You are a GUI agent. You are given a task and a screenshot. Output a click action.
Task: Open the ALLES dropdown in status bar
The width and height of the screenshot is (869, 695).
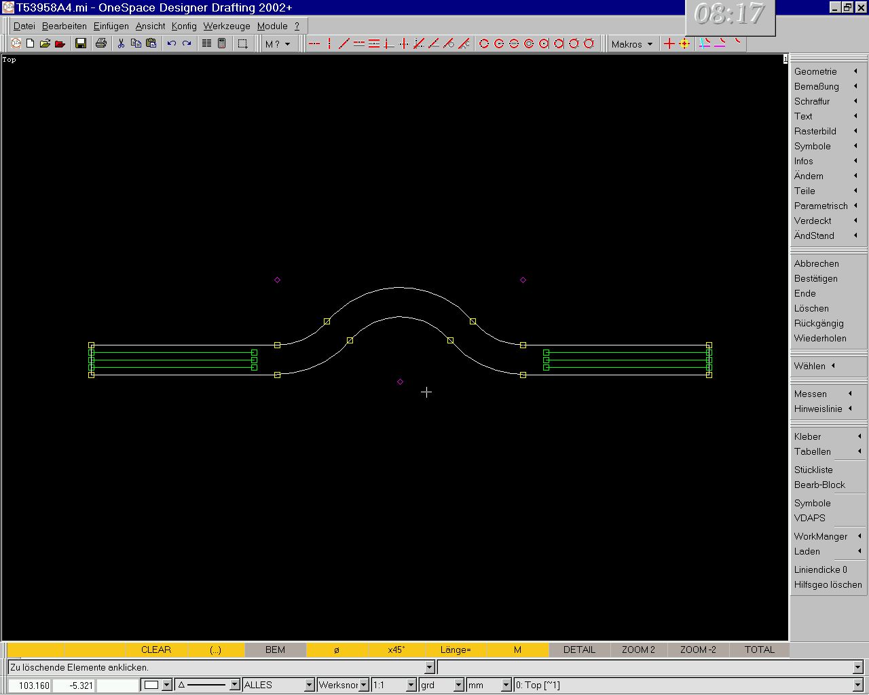(310, 685)
